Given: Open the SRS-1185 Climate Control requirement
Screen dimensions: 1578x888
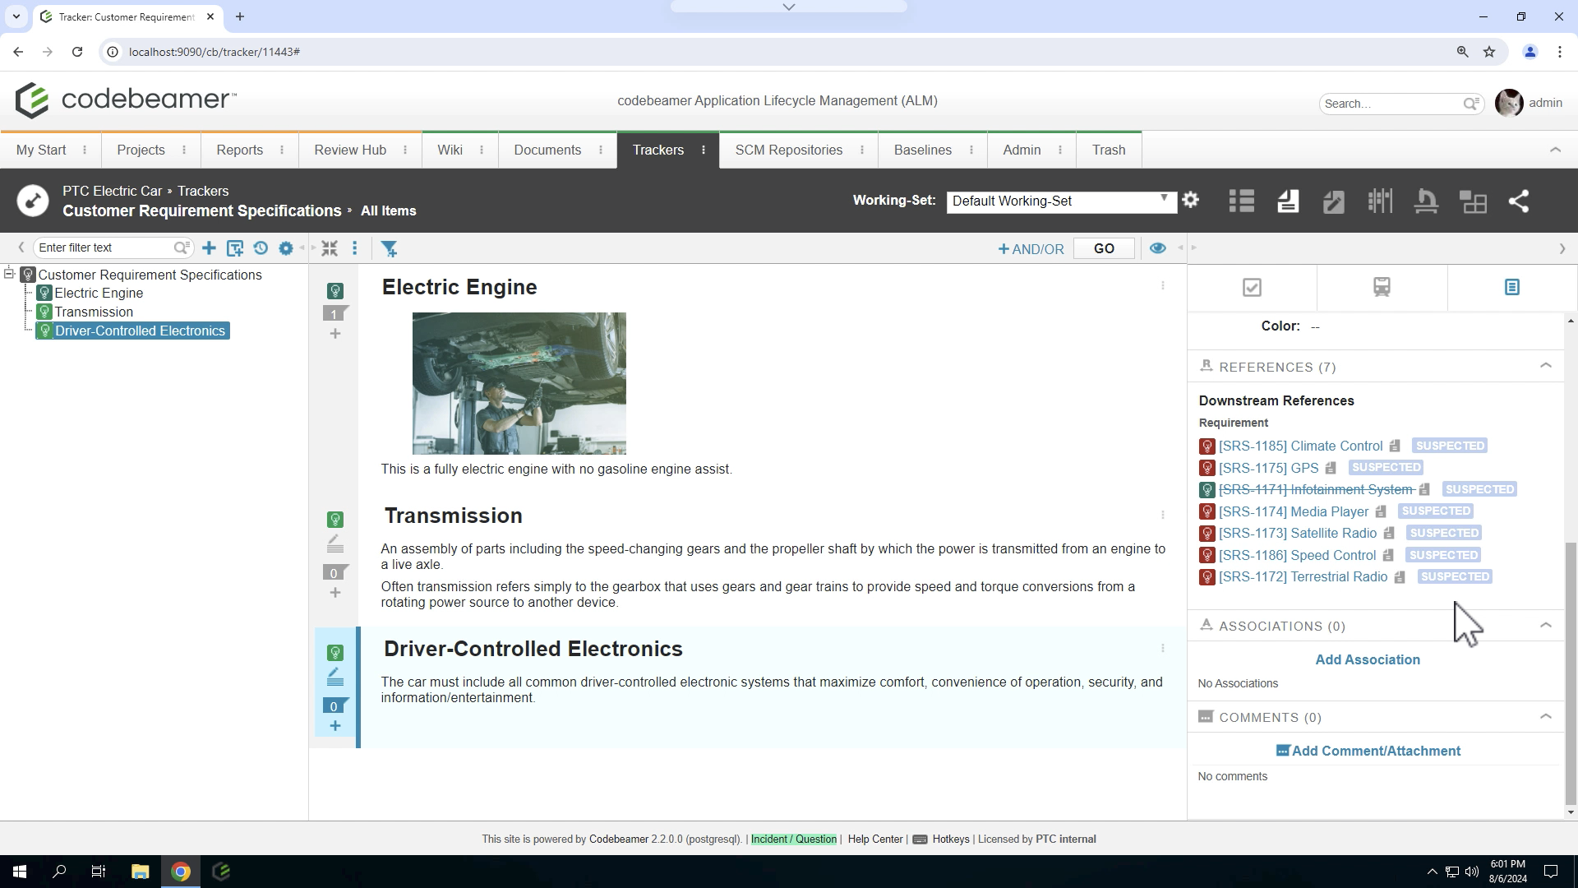Looking at the screenshot, I should 1301,446.
